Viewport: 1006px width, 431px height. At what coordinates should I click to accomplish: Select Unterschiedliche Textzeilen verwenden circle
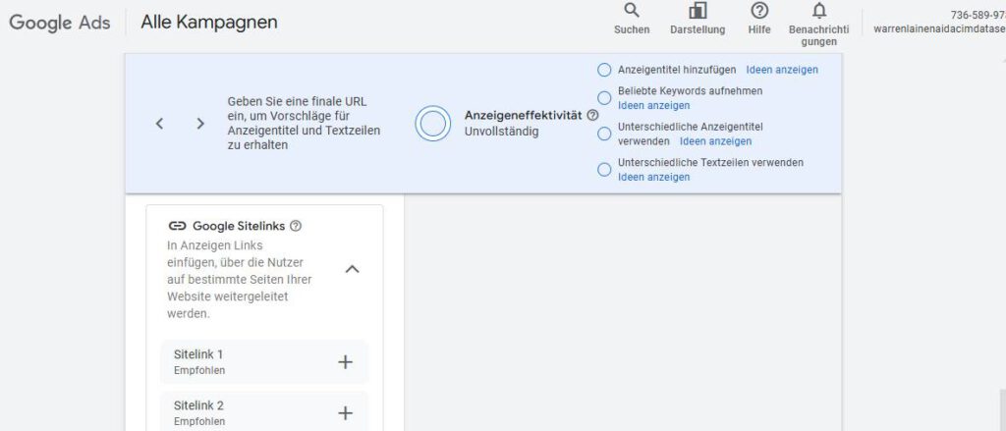(604, 170)
